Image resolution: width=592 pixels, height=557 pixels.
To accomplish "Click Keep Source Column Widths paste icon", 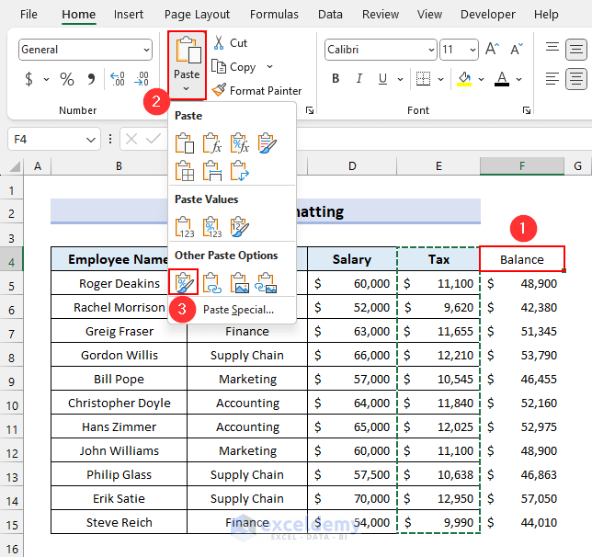I will point(211,170).
